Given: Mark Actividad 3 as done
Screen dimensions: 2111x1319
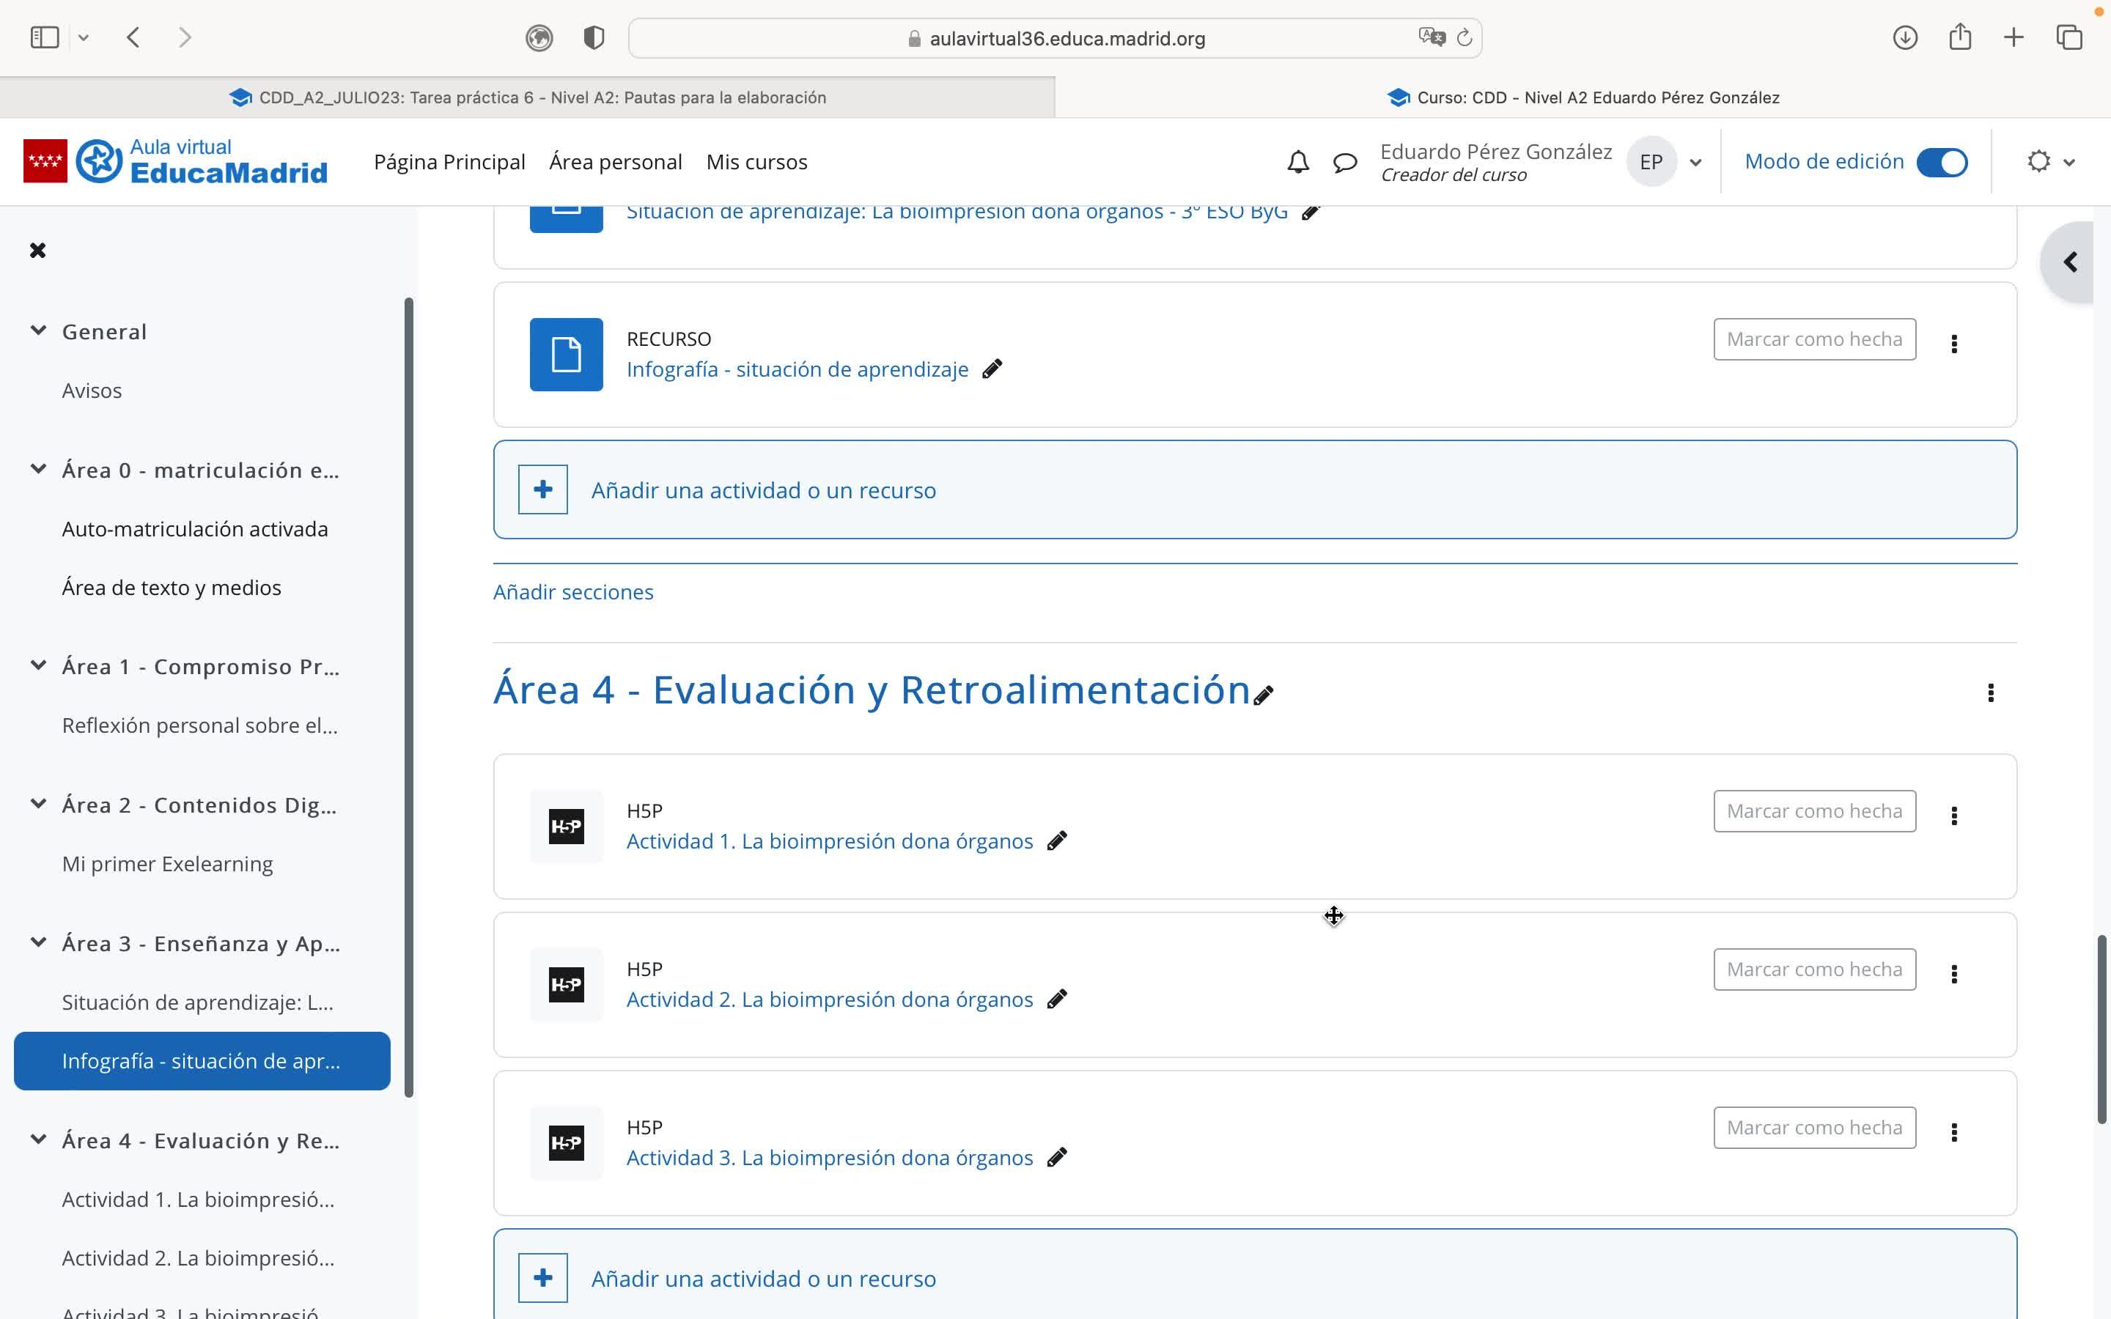Looking at the screenshot, I should pos(1813,1128).
